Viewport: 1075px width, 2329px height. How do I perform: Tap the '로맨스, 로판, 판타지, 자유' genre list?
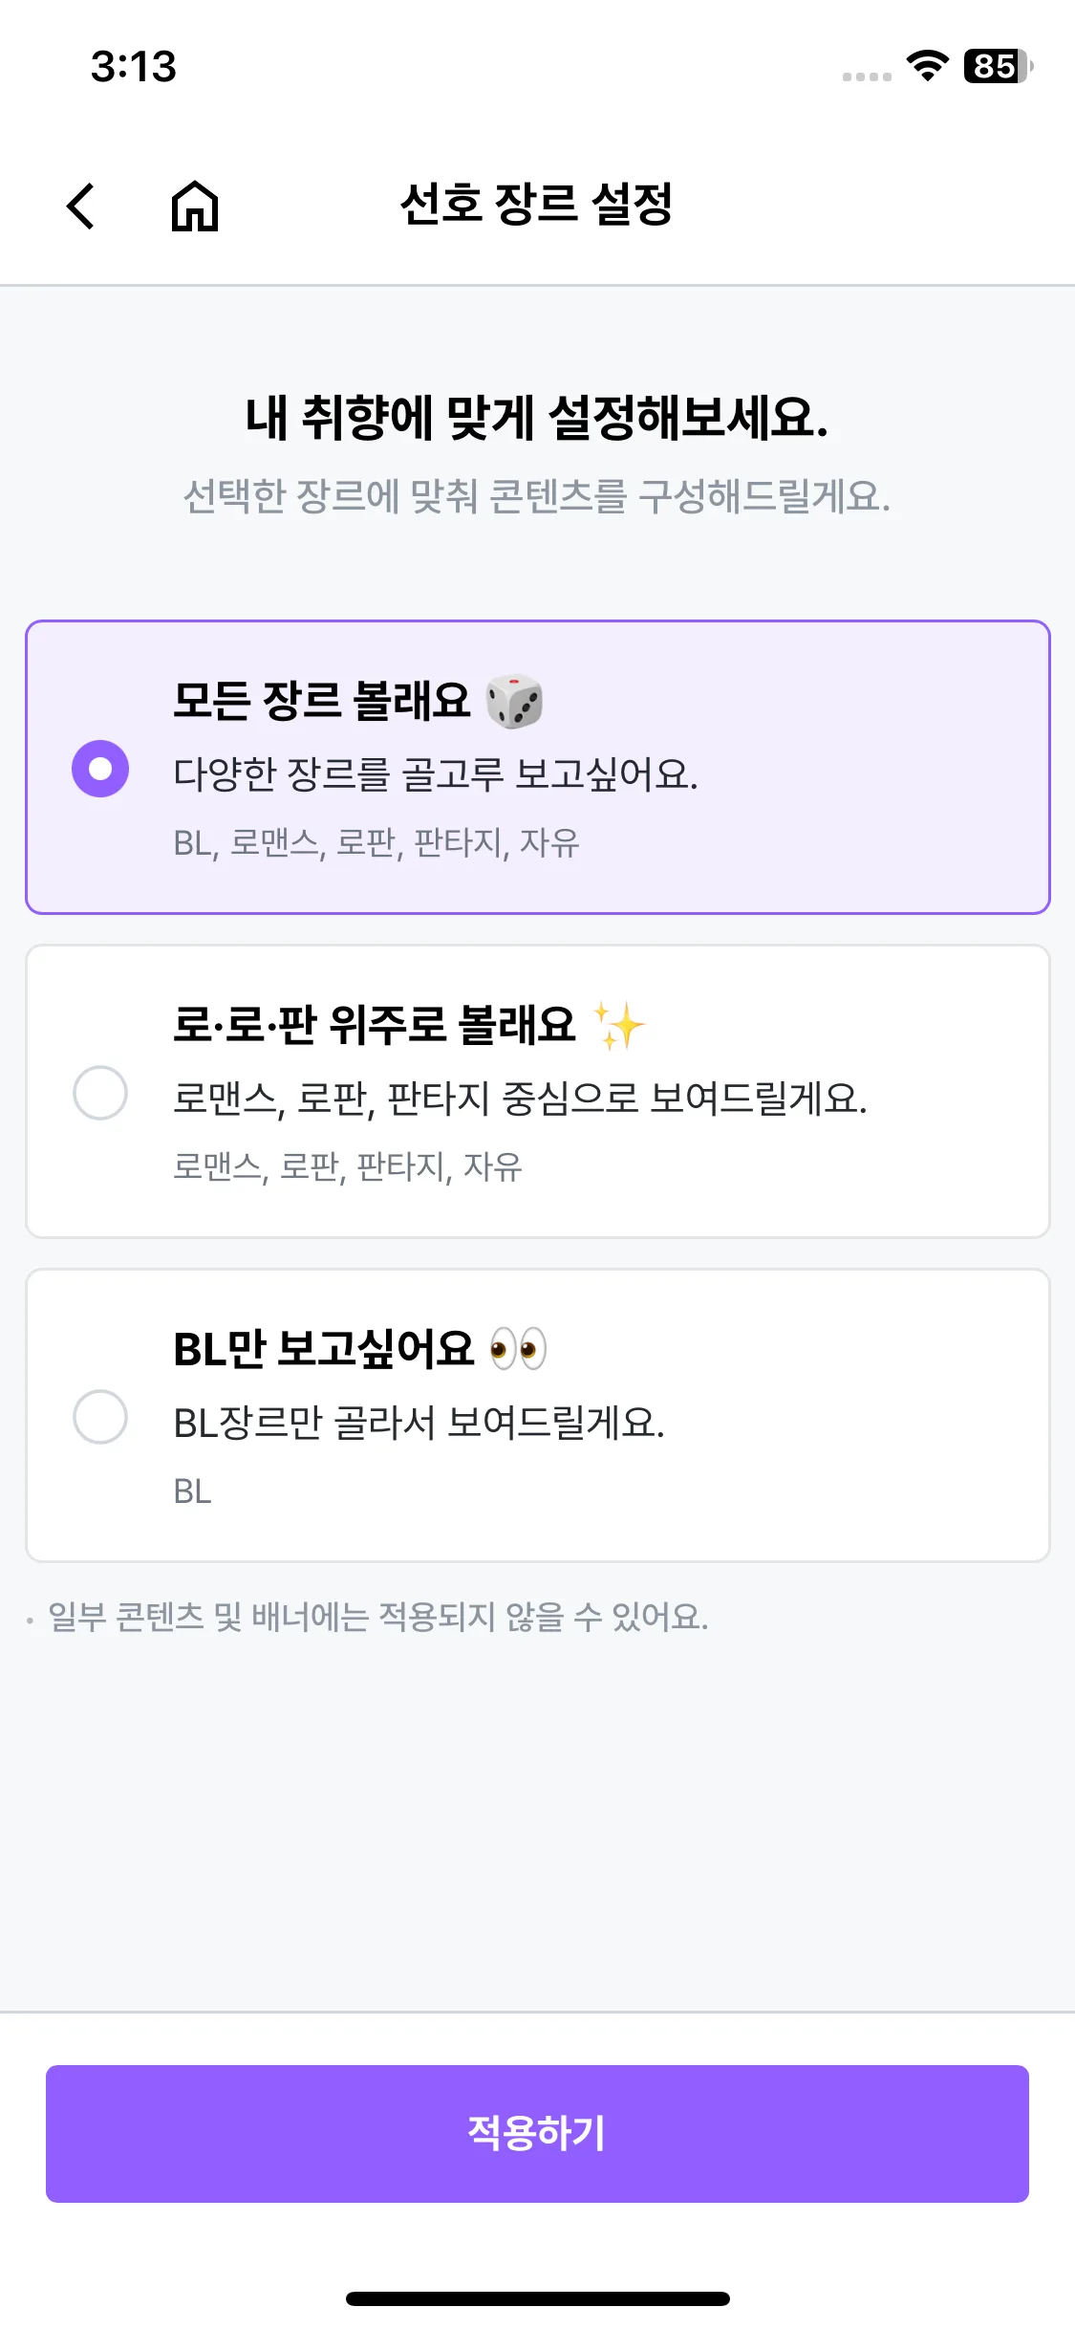[x=348, y=1167]
